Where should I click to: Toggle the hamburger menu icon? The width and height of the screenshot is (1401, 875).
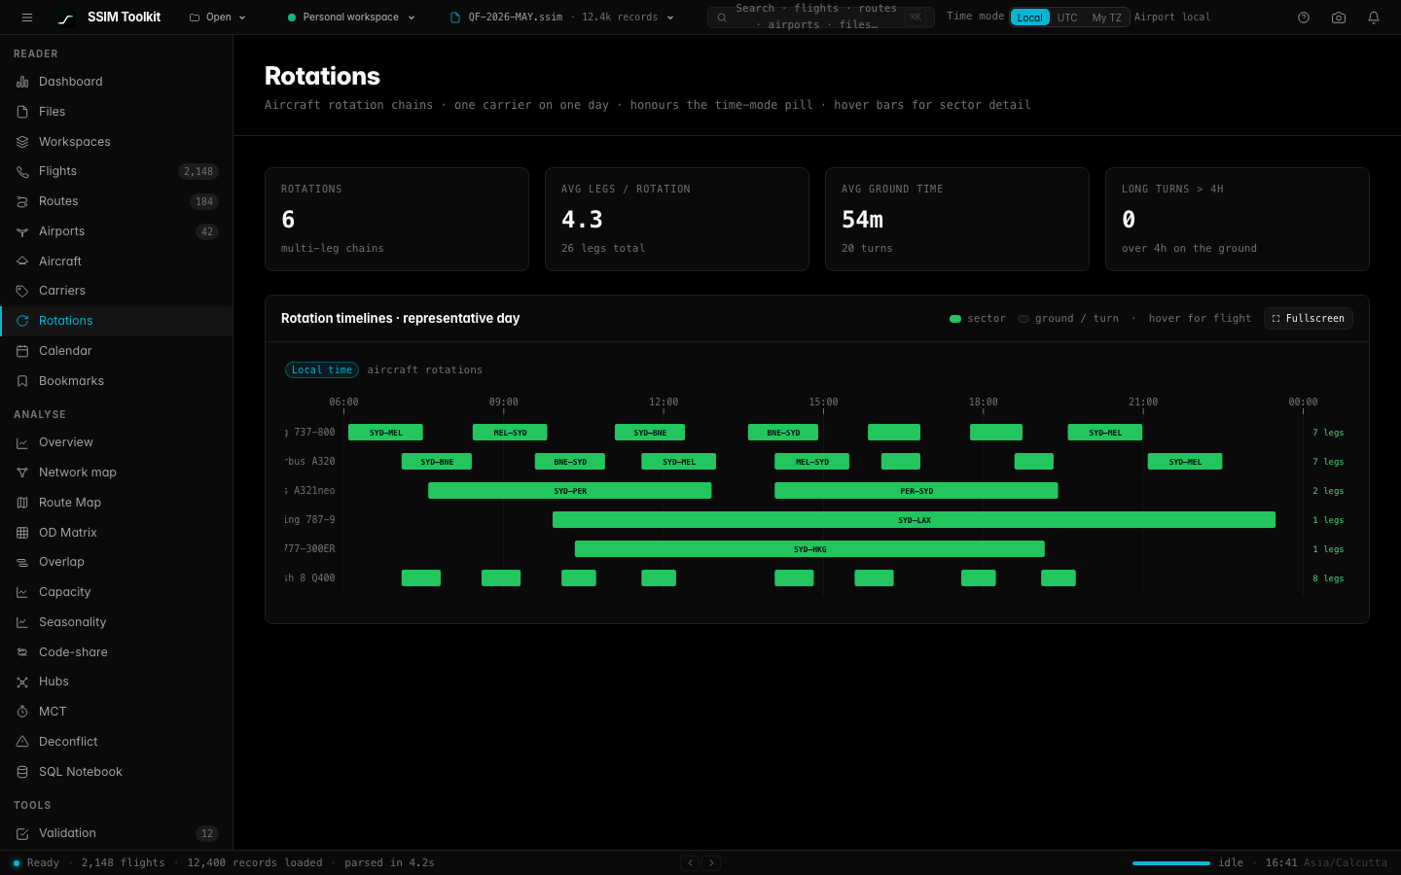[27, 17]
